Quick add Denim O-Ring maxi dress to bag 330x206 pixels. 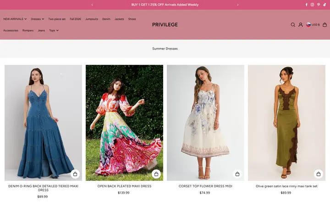pos(75,174)
